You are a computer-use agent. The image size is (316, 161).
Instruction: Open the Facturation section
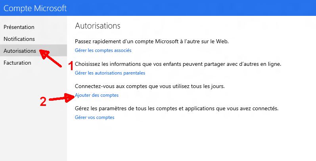pyautogui.click(x=17, y=63)
